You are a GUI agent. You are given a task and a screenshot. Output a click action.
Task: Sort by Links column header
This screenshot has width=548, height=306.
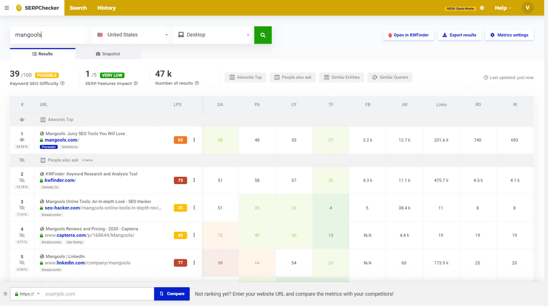(441, 104)
